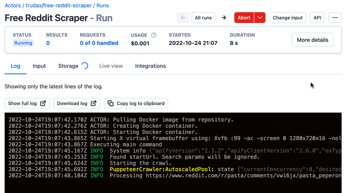Show More details of the run
This screenshot has height=193, width=348.
[x=313, y=40]
